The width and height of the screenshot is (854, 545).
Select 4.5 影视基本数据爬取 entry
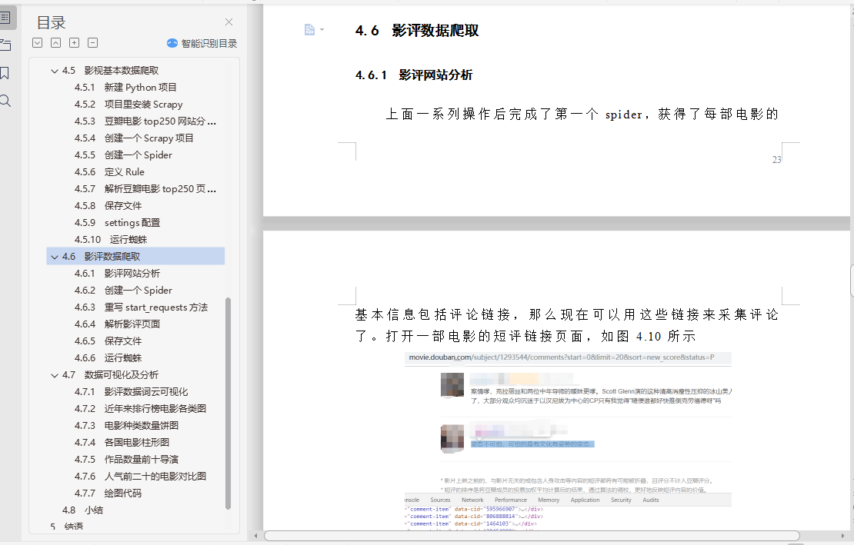pyautogui.click(x=110, y=70)
